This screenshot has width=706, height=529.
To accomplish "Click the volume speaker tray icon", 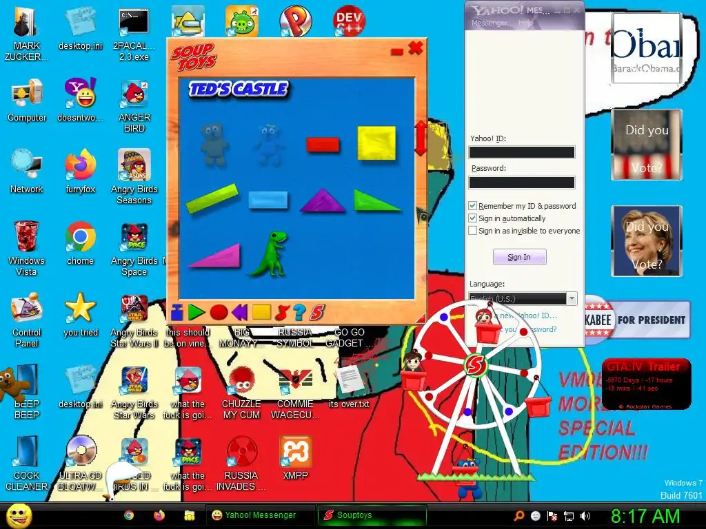I will coord(585,516).
